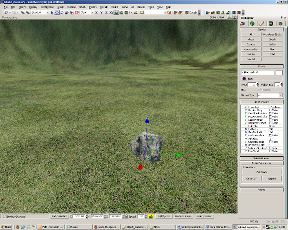This screenshot has width=288, height=230.
Task: Click the layer icon beside the layer name
Action: (x=244, y=79)
